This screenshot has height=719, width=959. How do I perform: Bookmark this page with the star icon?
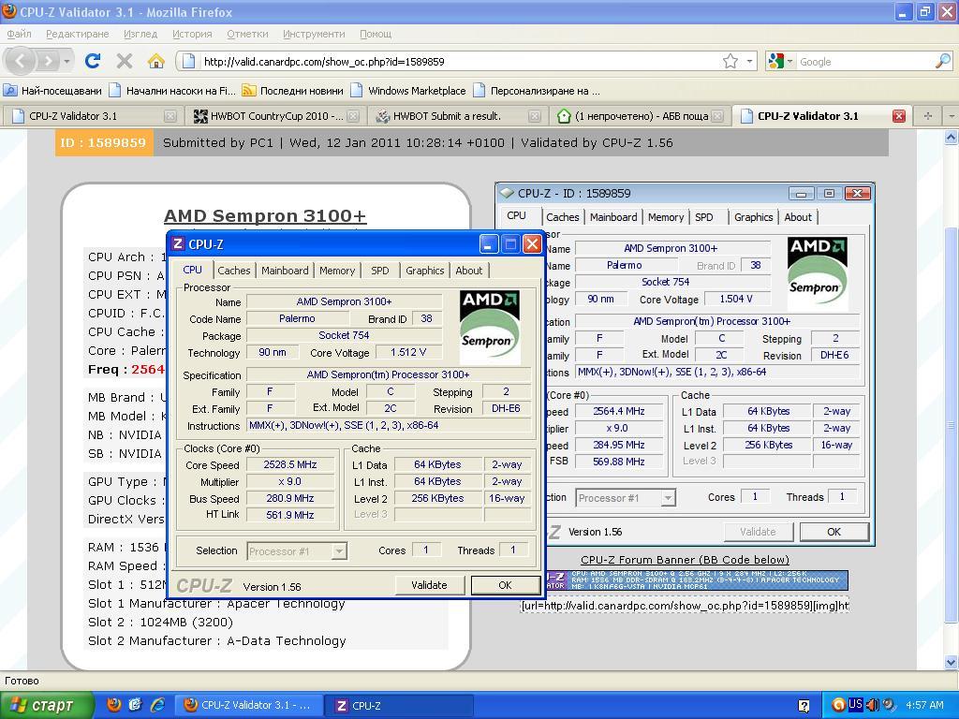(x=730, y=61)
